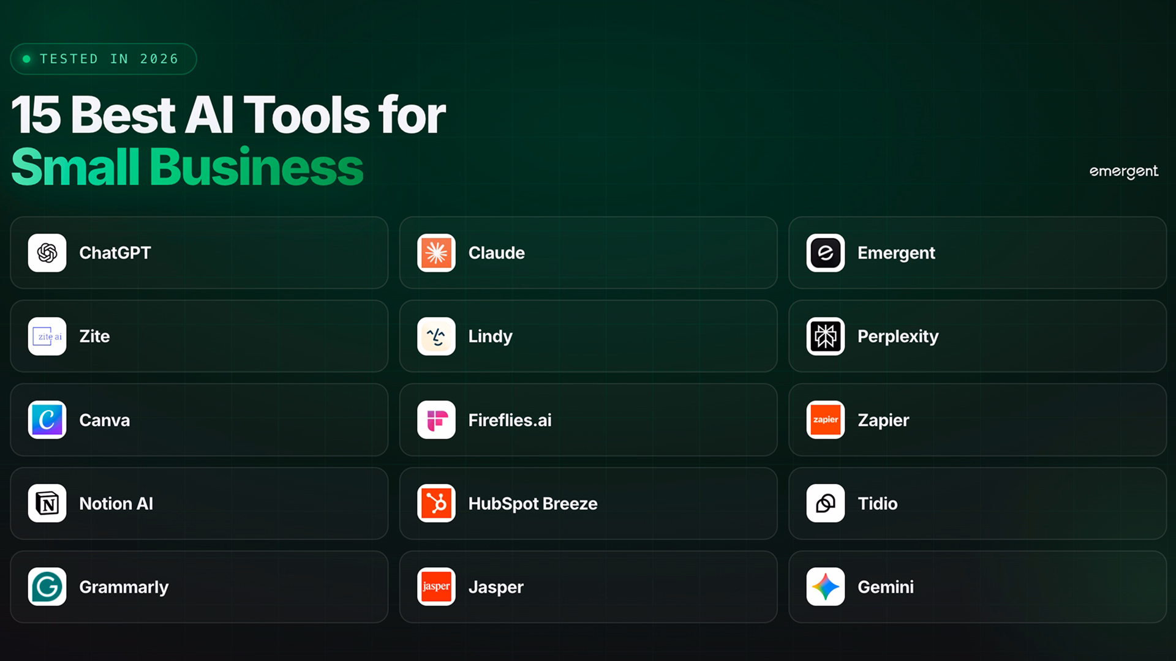
Task: Click the HubSpot sprocket icon
Action: click(x=436, y=503)
